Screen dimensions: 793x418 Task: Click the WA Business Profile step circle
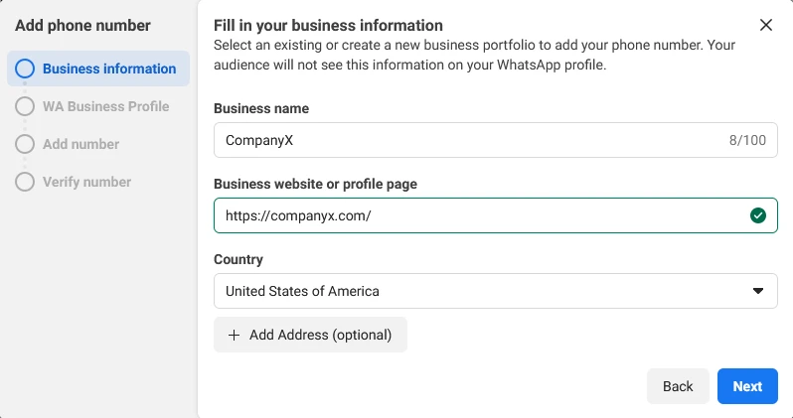pyautogui.click(x=25, y=106)
